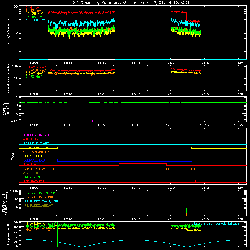Screen dimensions: 250x250
Task: Click the 0.1-0.3 MeV legend label
Action: pyautogui.click(x=36, y=67)
